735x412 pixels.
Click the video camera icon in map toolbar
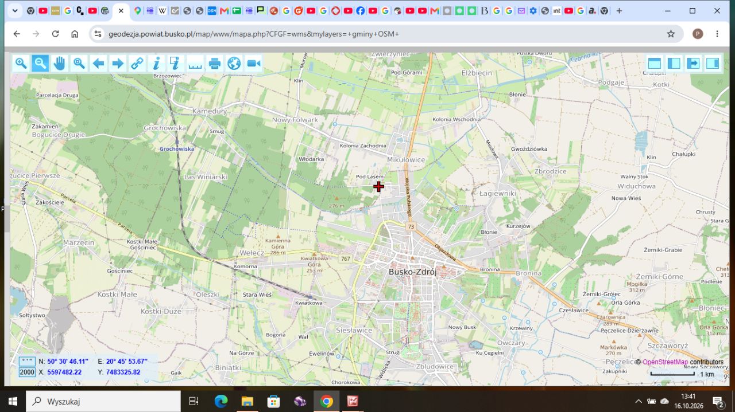(x=253, y=63)
